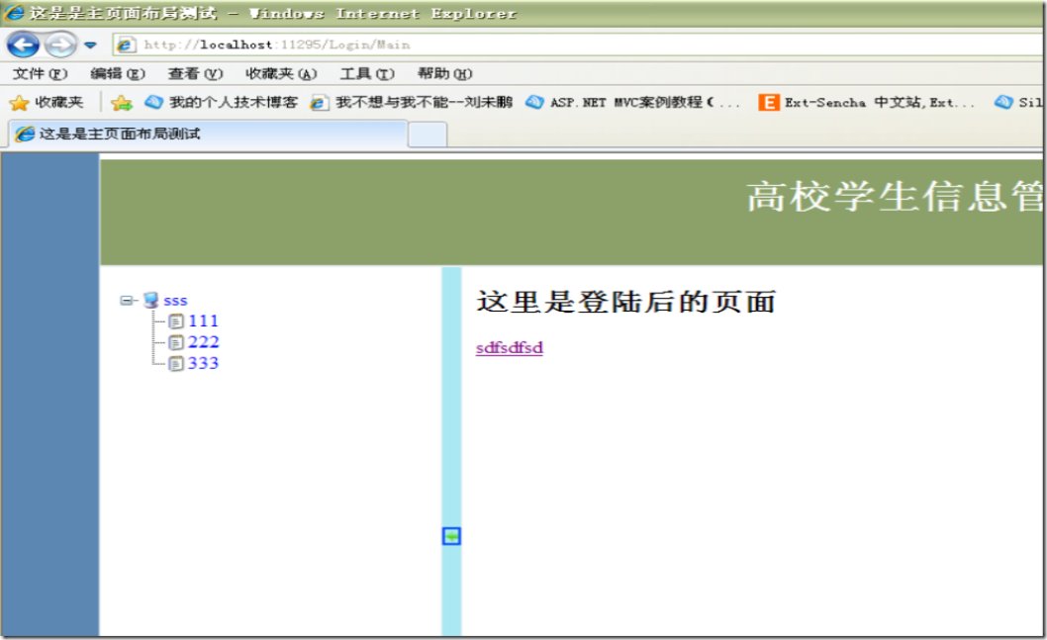Open the Ext-Sencha 中文站 bookmark icon
This screenshot has height=640, width=1047.
pyautogui.click(x=769, y=102)
